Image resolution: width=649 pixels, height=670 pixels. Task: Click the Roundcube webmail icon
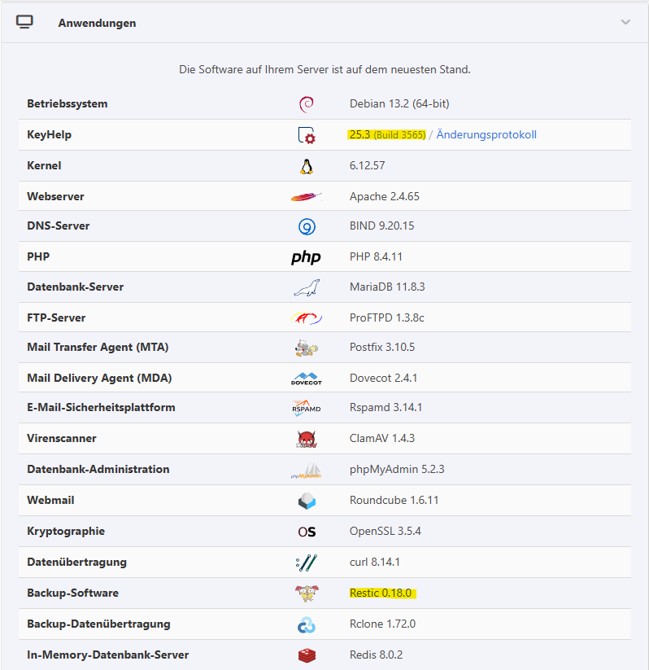[306, 501]
